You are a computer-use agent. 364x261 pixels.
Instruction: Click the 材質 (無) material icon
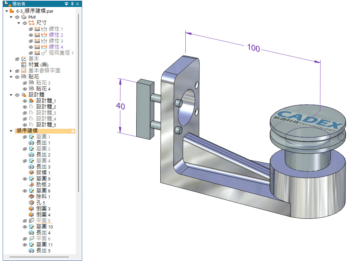(x=24, y=65)
